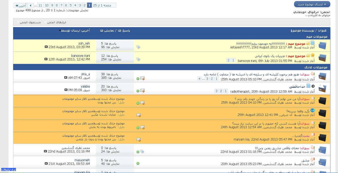Open the zina_a user profile link
The height and width of the screenshot is (173, 338).
click(x=86, y=74)
